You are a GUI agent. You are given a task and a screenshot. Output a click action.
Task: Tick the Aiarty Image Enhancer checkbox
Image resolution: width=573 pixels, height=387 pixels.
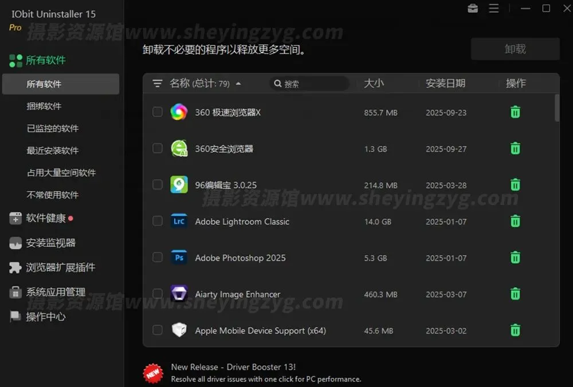(x=158, y=294)
